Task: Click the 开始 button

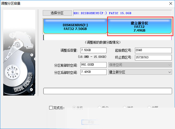Action: [x=91, y=122]
